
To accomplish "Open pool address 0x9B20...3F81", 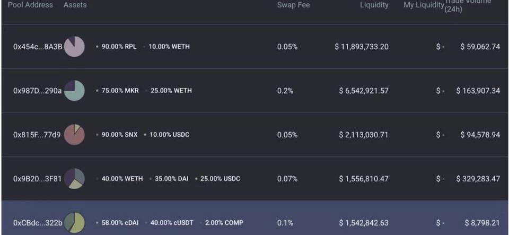I will (x=38, y=179).
